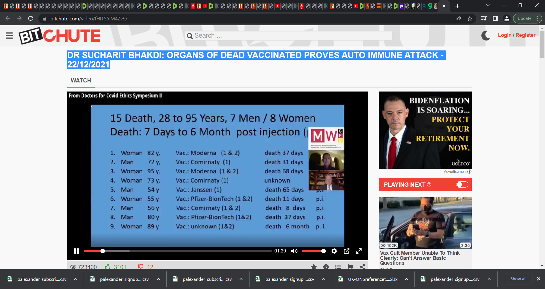Open browser media control icon
The width and height of the screenshot is (545, 289).
pyautogui.click(x=484, y=18)
